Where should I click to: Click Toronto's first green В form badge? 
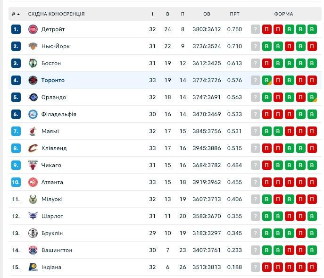click(267, 80)
